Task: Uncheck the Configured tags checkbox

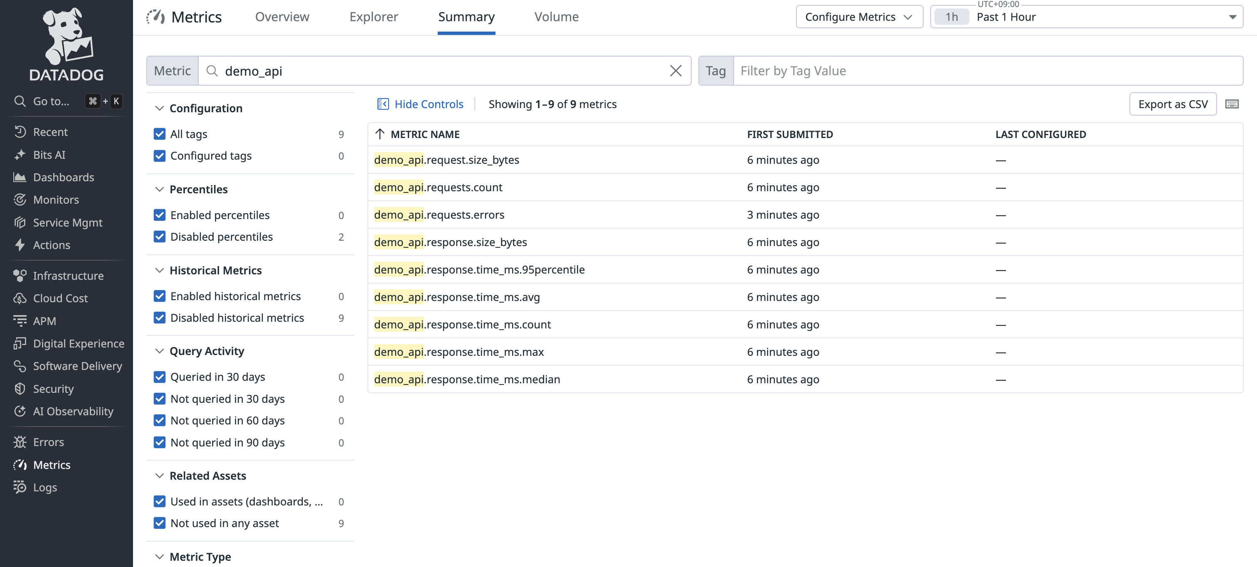Action: click(x=160, y=155)
